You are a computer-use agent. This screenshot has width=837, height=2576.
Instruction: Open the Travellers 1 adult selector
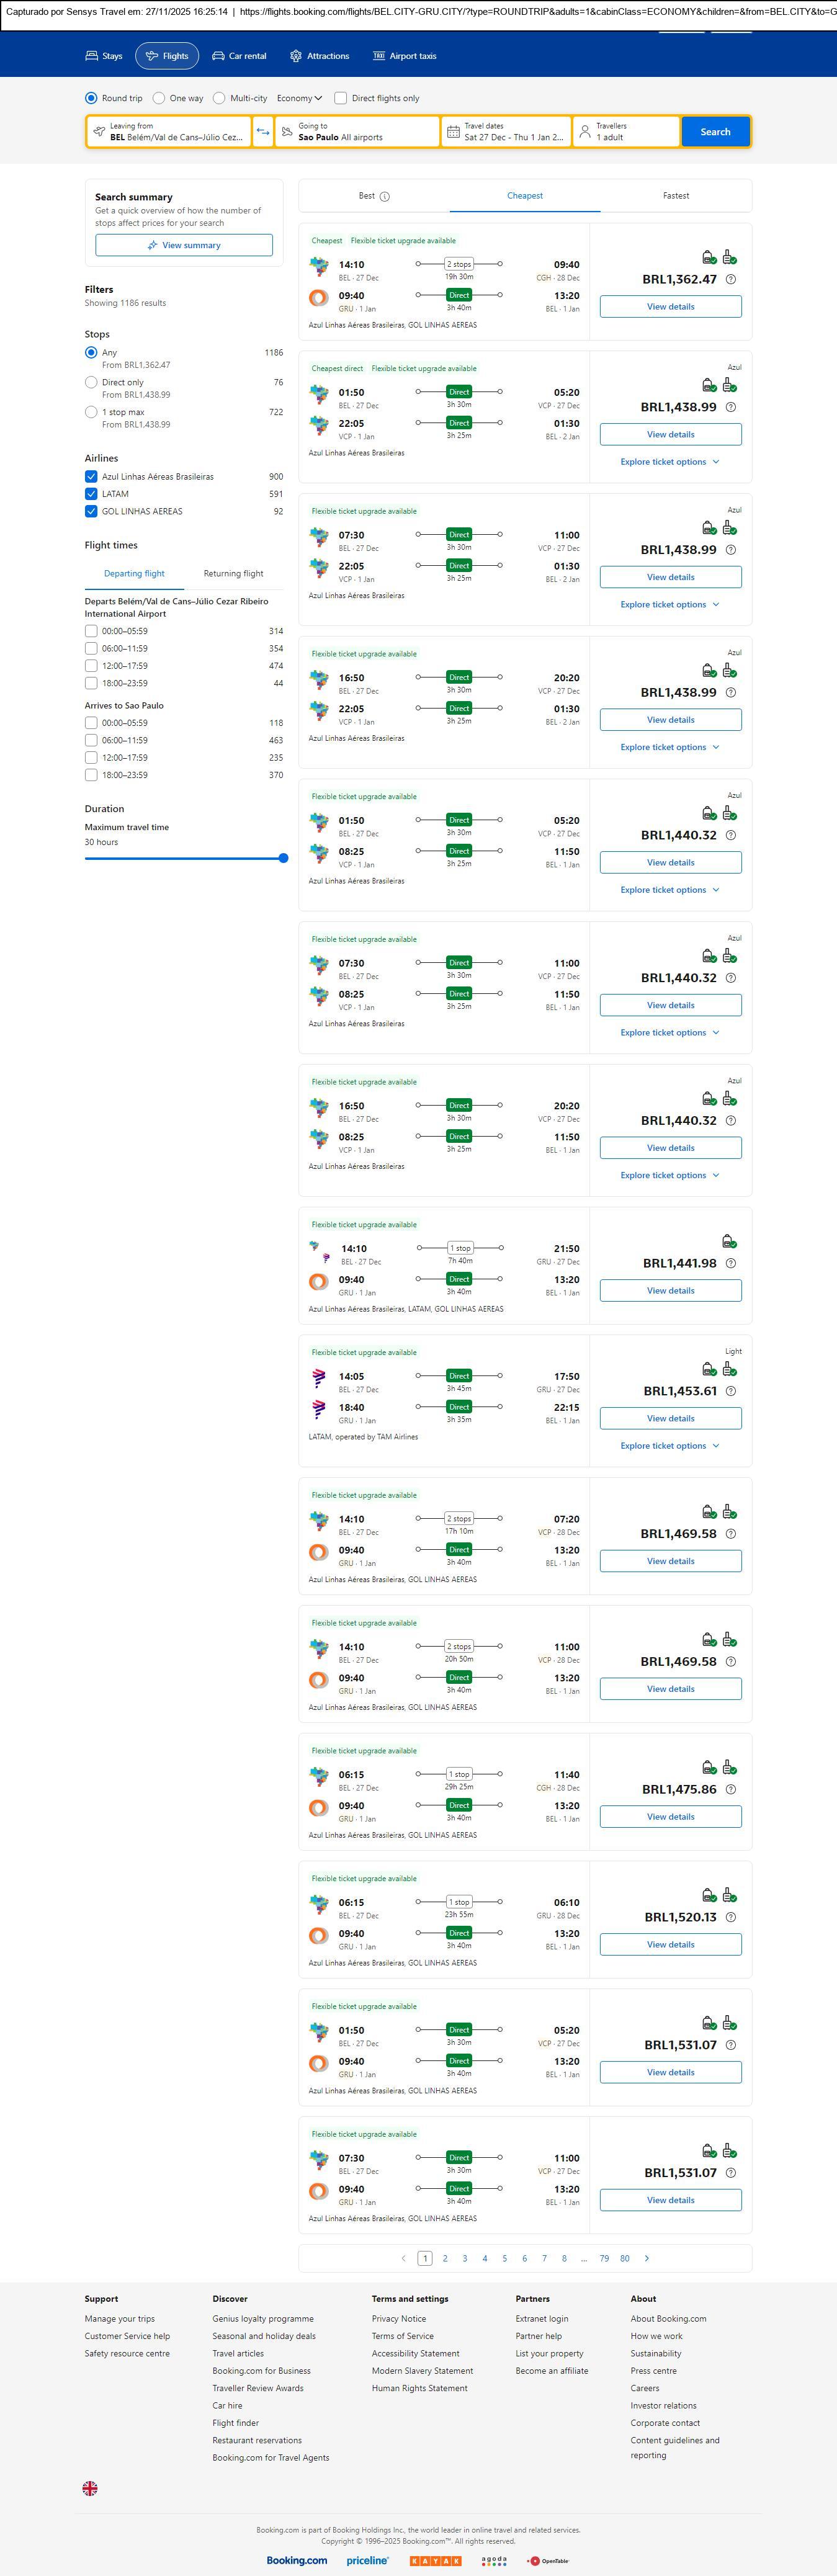(x=626, y=132)
